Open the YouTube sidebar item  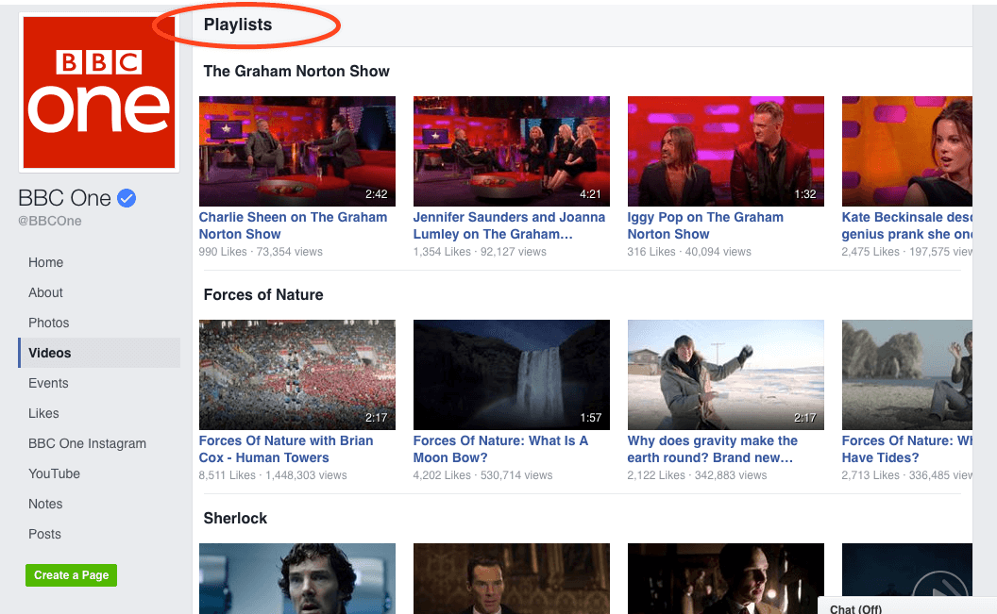click(x=54, y=473)
